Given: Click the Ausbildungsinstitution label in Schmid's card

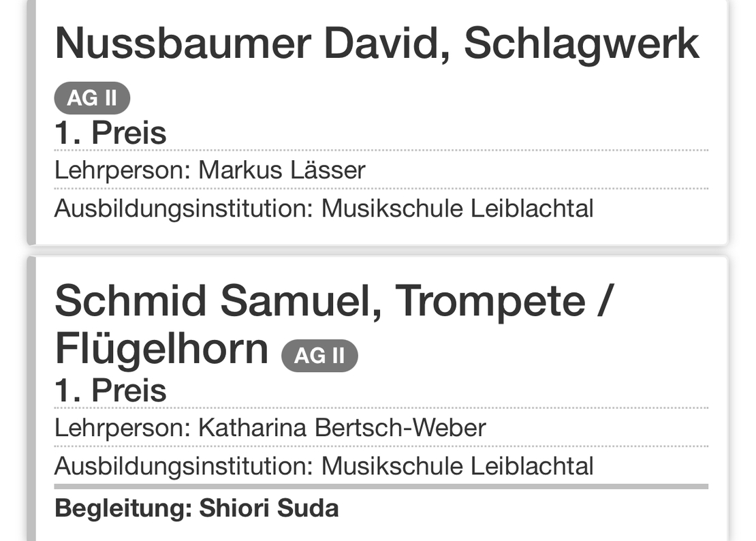Looking at the screenshot, I should pyautogui.click(x=183, y=466).
